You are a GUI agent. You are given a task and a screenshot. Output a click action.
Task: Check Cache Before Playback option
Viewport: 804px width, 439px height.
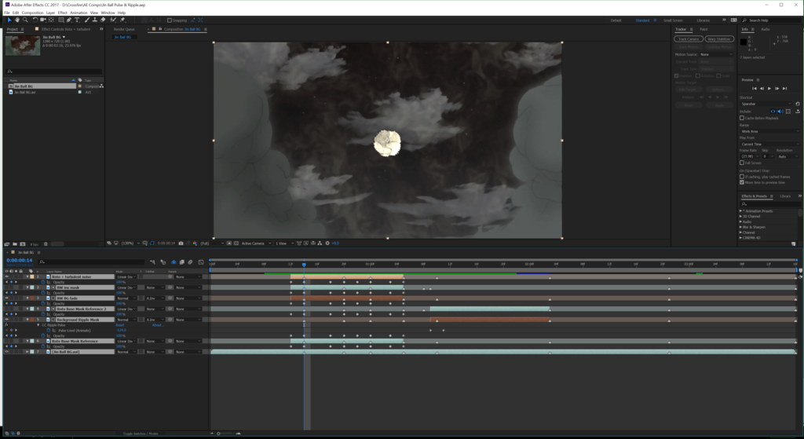[742, 118]
